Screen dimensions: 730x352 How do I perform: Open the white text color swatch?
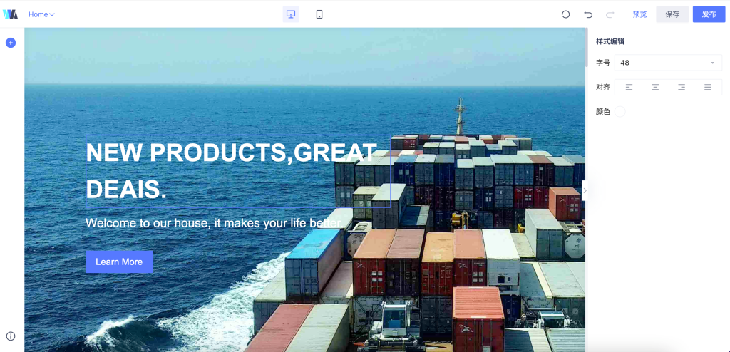pos(620,112)
